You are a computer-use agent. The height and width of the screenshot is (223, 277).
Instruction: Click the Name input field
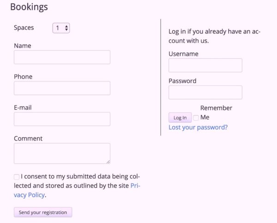pos(62,57)
